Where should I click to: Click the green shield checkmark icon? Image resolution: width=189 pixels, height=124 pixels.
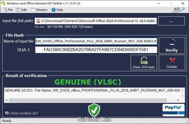pyautogui.click(x=94, y=110)
